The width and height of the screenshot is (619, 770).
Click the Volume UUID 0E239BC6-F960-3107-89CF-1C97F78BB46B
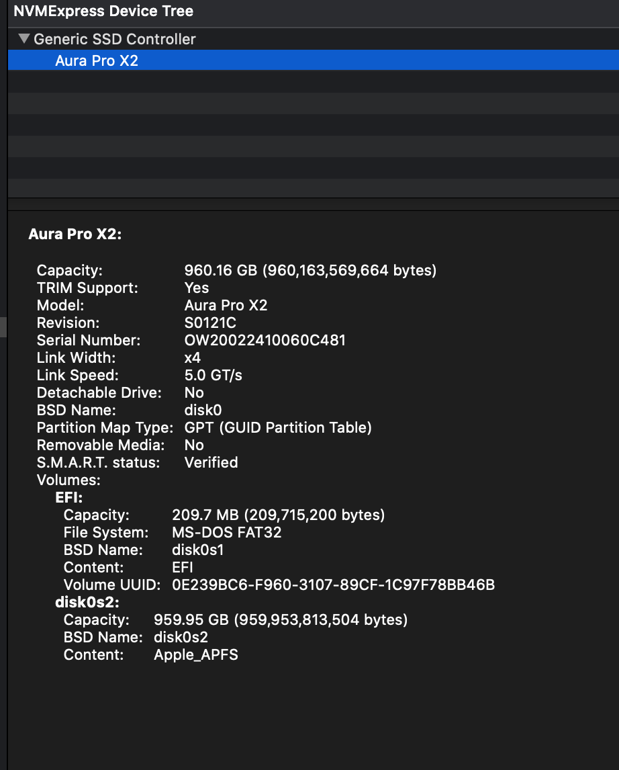point(334,585)
